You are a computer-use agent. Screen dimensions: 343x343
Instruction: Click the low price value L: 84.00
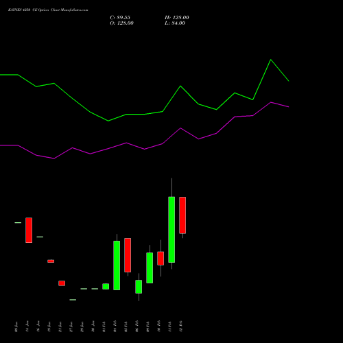click(x=175, y=23)
